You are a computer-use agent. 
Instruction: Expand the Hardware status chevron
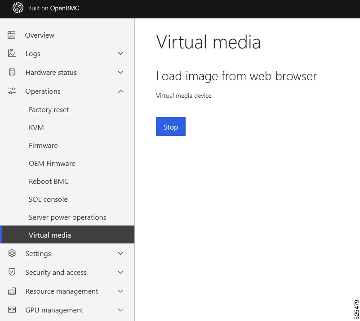[x=120, y=73]
